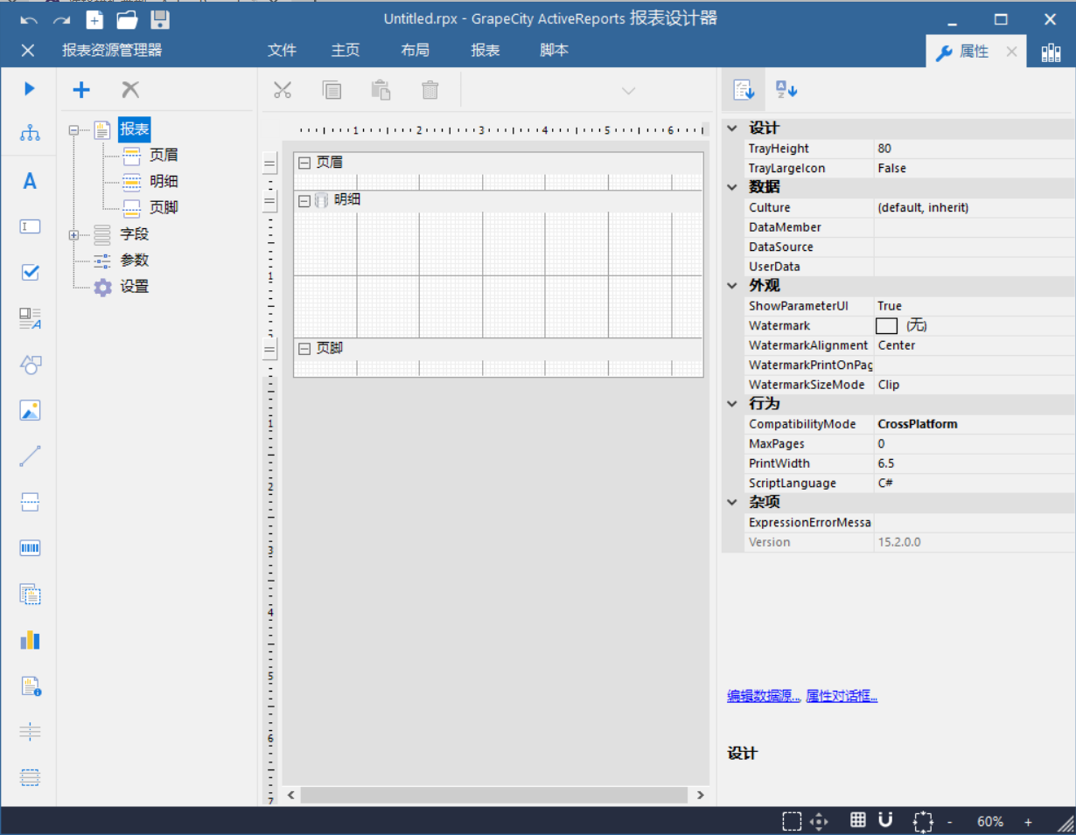Screen dimensions: 1076x835
Task: Click the 编辑数据源... link
Action: coord(764,696)
